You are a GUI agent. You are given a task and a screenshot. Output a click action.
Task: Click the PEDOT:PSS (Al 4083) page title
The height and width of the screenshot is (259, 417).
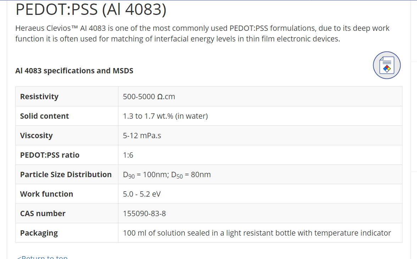tap(91, 9)
